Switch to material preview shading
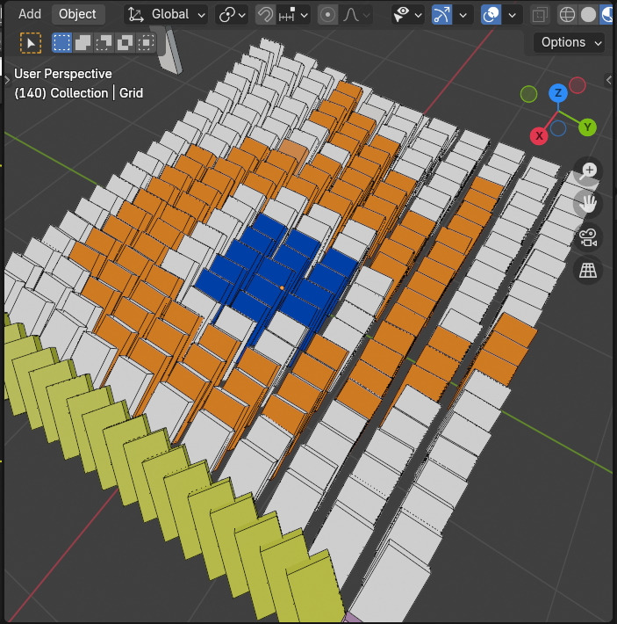The width and height of the screenshot is (617, 624). point(607,15)
